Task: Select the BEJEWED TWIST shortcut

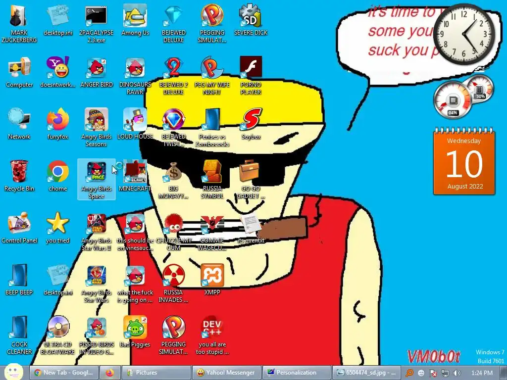Action: click(174, 128)
